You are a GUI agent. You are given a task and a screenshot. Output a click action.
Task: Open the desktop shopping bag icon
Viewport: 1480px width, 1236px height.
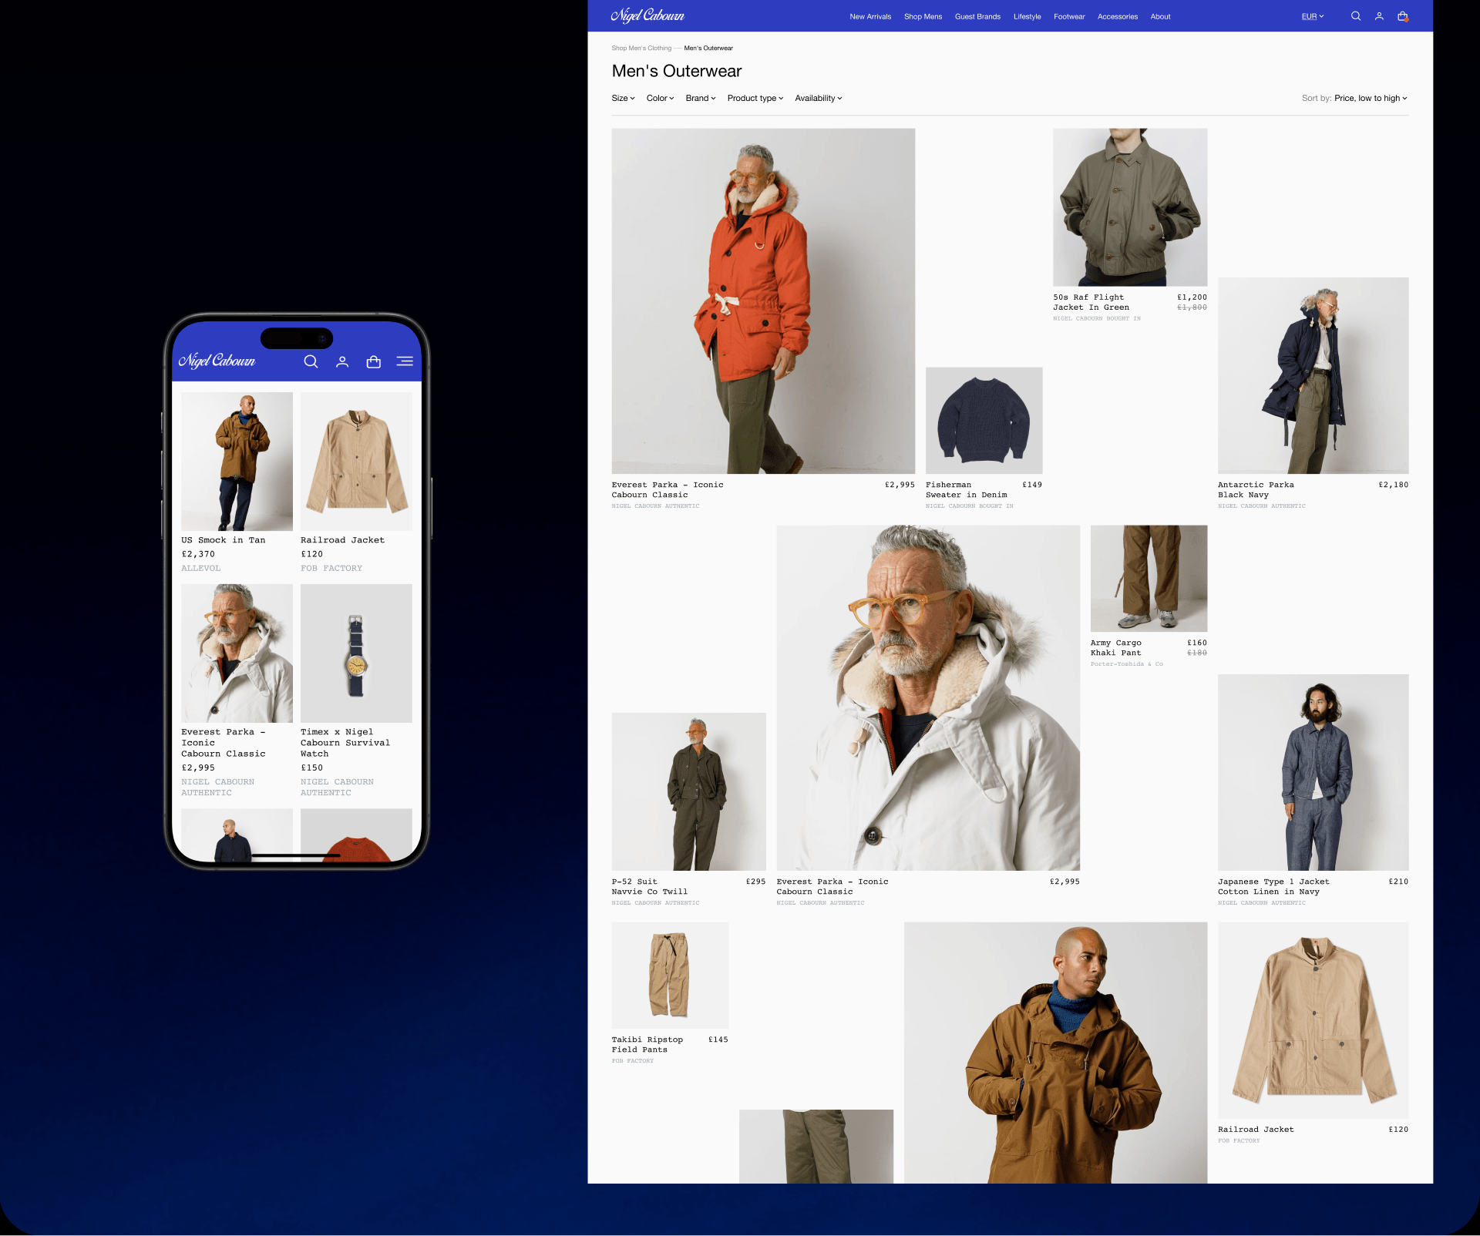[1402, 16]
